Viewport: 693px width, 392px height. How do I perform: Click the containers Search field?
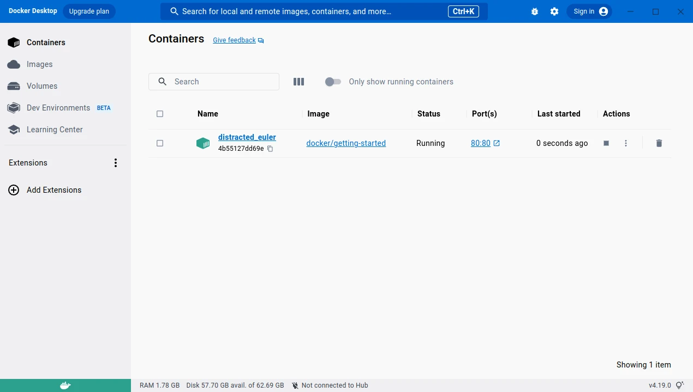(218, 82)
